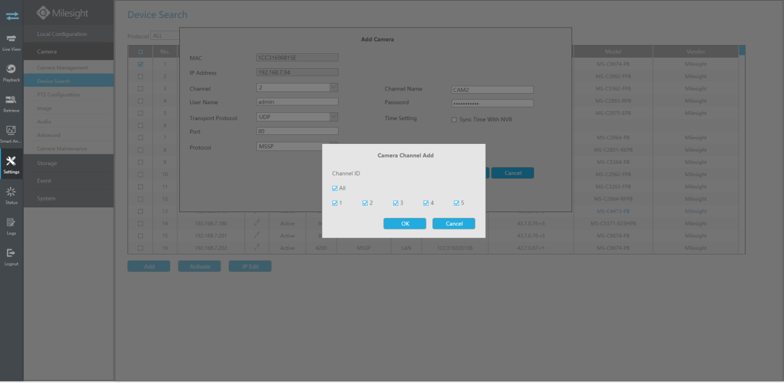Cancel the Camera Channel Add dialog
Screen dimensions: 784x383
point(454,224)
